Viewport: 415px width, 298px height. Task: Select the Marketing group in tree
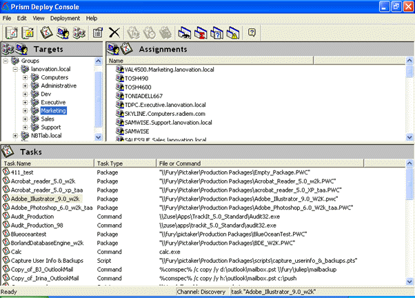54,110
